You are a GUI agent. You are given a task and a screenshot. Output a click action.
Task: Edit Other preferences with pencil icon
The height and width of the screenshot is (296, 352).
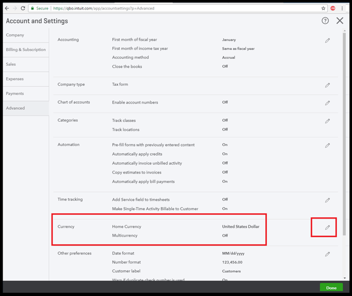click(327, 254)
